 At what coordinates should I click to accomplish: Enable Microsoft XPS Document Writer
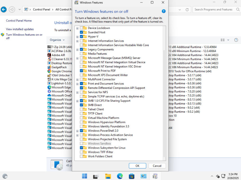[81, 75]
